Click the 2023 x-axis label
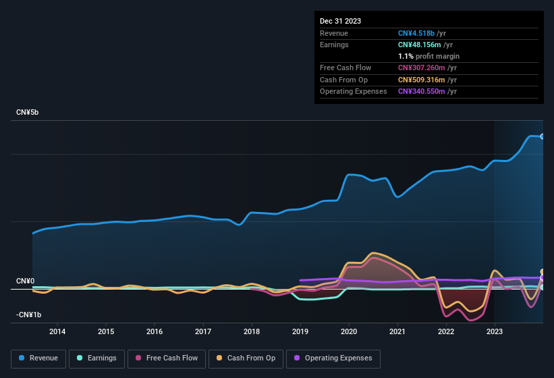 (x=495, y=331)
